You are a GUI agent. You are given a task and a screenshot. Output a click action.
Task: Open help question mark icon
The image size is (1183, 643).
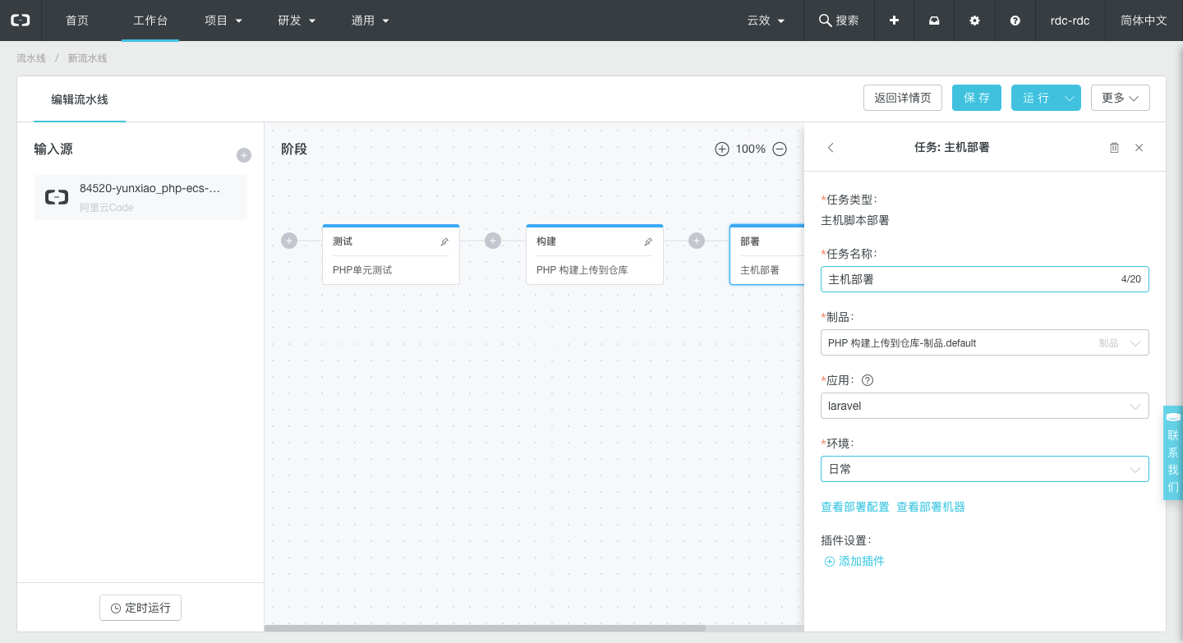pos(1015,21)
